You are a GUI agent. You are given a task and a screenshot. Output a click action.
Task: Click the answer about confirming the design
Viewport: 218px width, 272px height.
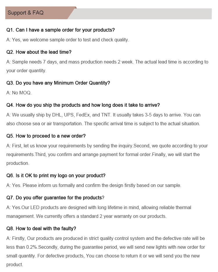click(94, 186)
